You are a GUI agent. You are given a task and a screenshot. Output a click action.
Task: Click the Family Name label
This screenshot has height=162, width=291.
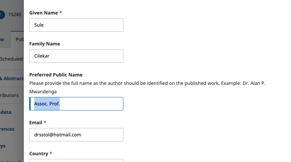click(45, 44)
